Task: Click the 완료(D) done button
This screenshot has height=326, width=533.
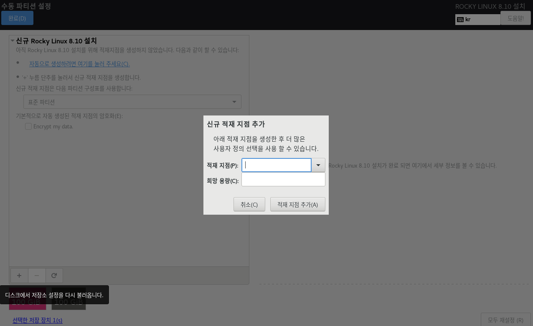Action: pyautogui.click(x=17, y=18)
